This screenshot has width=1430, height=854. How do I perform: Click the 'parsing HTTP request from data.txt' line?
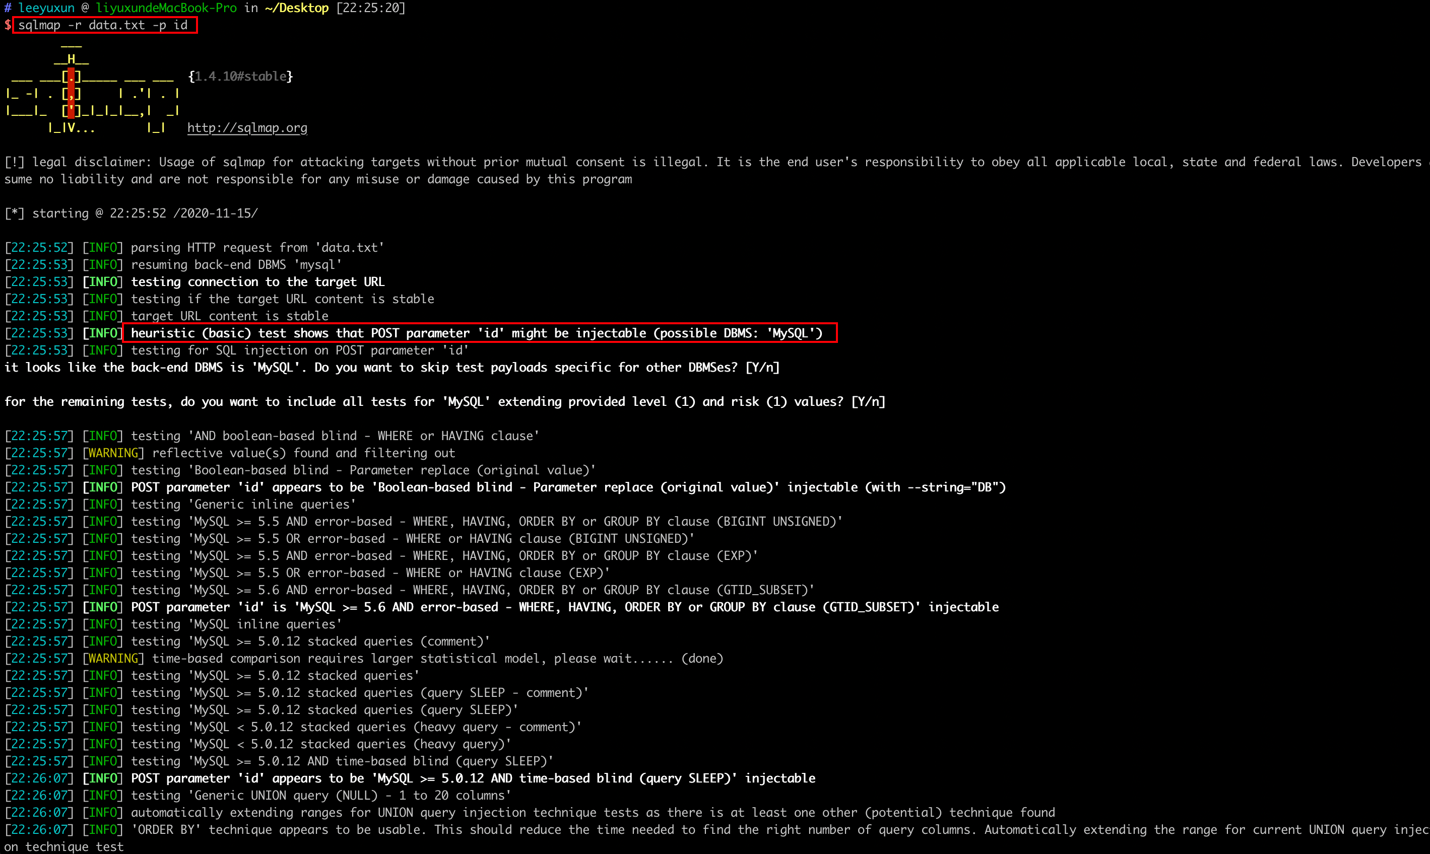click(257, 248)
